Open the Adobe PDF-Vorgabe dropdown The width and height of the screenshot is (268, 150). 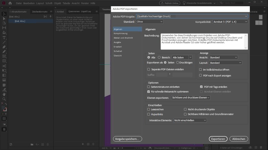[192, 16]
